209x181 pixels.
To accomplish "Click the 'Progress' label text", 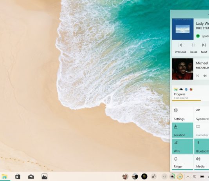I will (x=179, y=94).
